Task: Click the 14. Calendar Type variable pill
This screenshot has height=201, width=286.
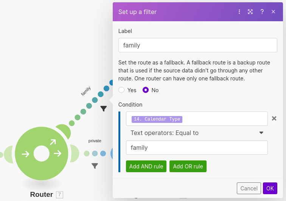Action: [157, 119]
